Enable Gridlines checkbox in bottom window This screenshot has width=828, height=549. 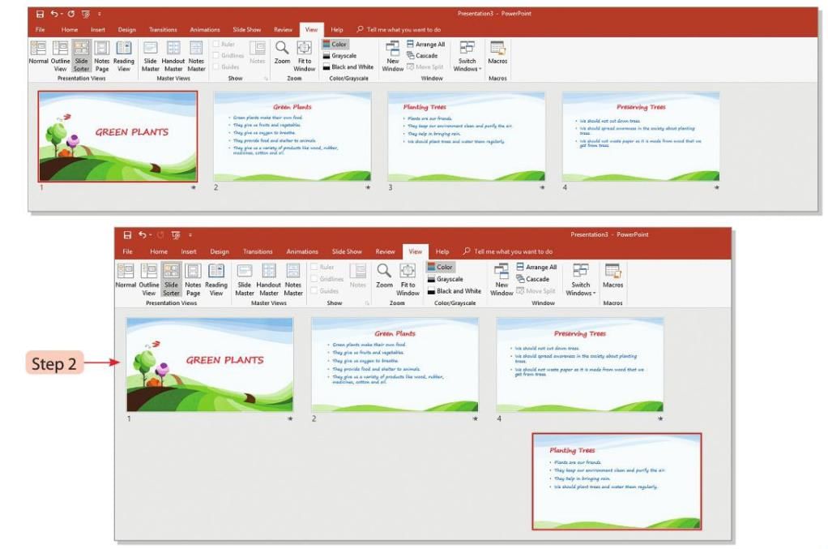pos(315,279)
